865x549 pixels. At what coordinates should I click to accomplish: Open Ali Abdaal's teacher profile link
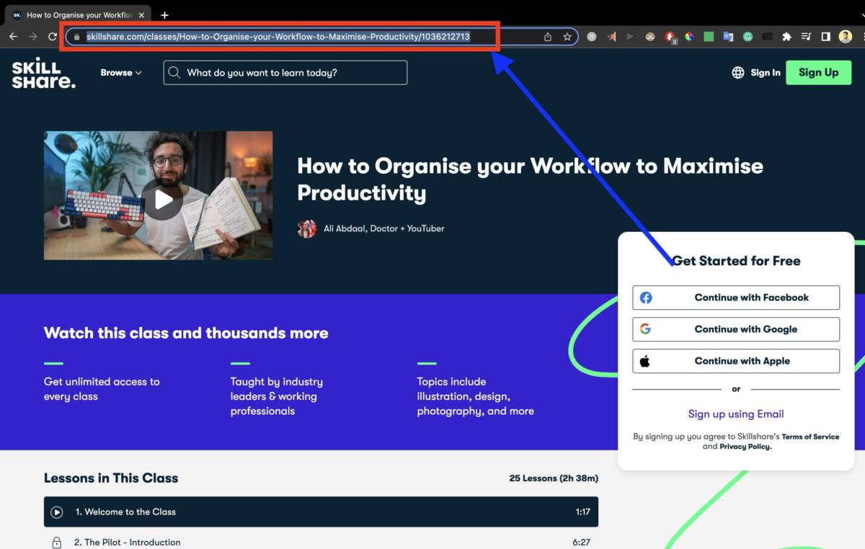(x=384, y=228)
